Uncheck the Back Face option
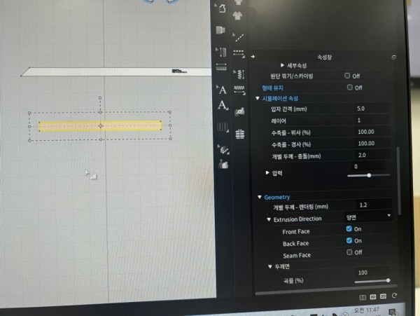The height and width of the screenshot is (316, 420). pyautogui.click(x=349, y=241)
